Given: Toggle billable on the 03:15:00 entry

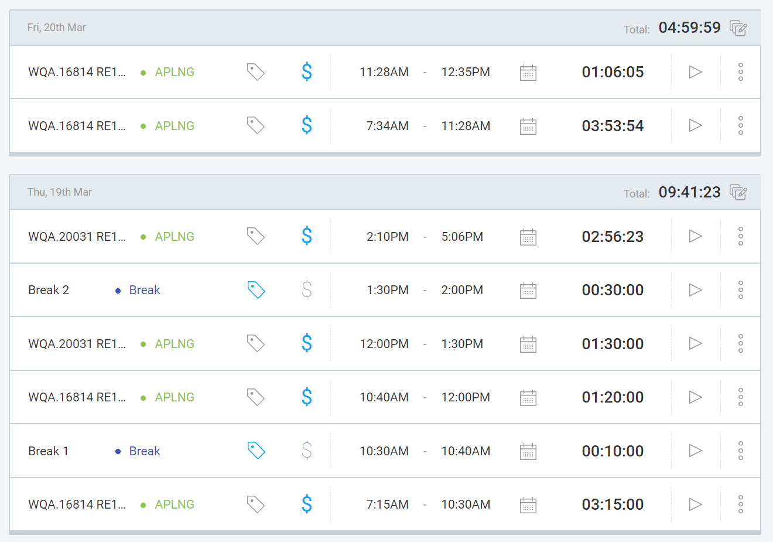Looking at the screenshot, I should coord(307,504).
